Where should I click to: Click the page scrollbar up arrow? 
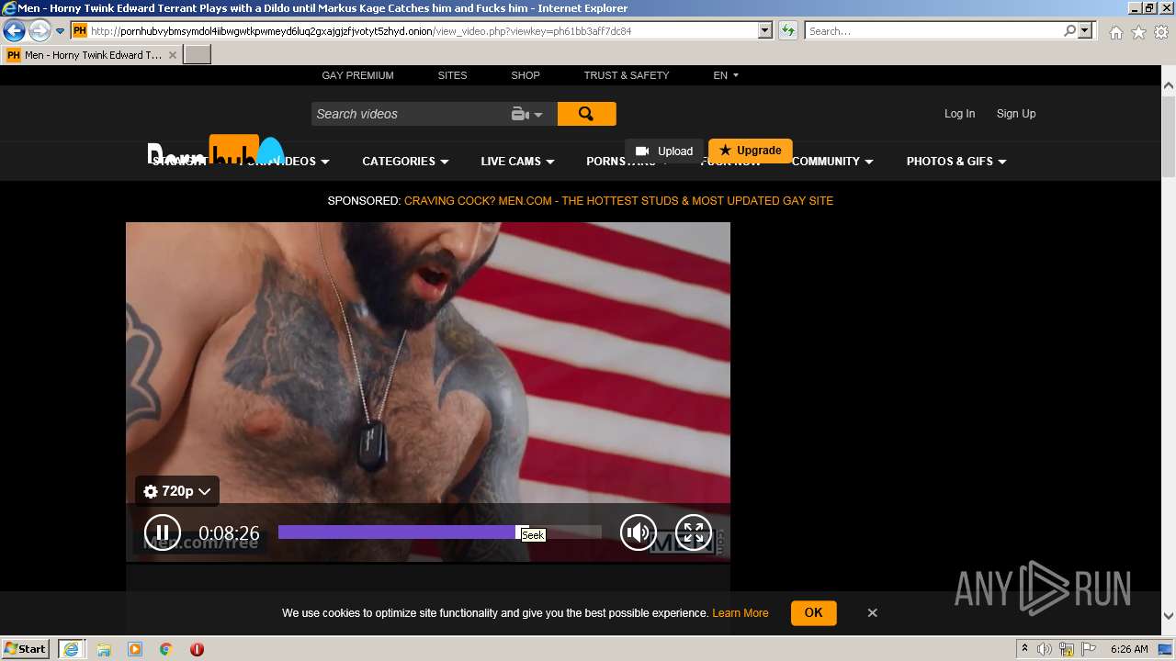pos(1169,86)
